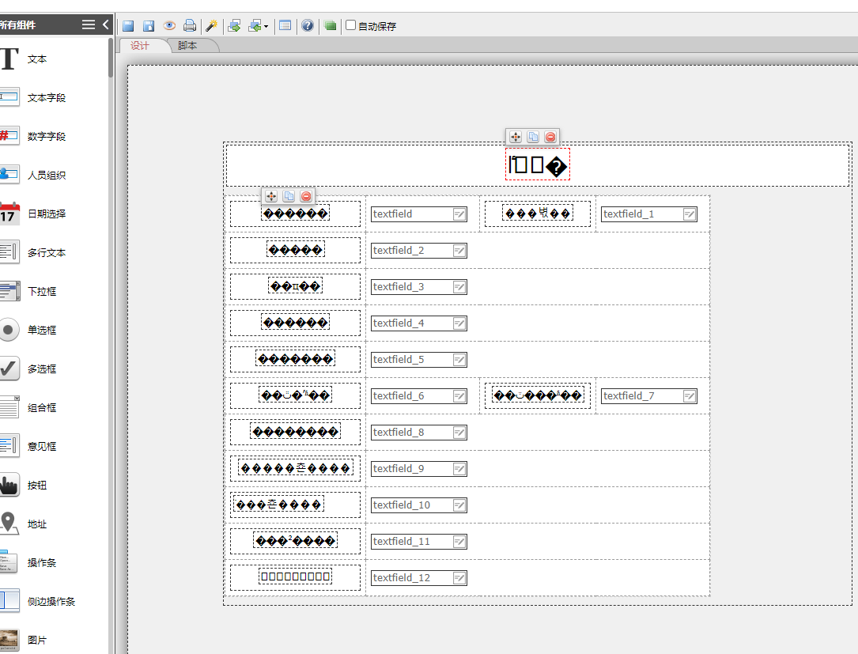Open the export dropdown arrow in toolbar
This screenshot has width=858, height=654.
(x=266, y=26)
